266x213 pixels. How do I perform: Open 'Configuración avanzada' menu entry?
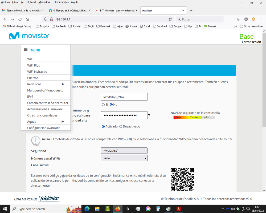click(44, 128)
